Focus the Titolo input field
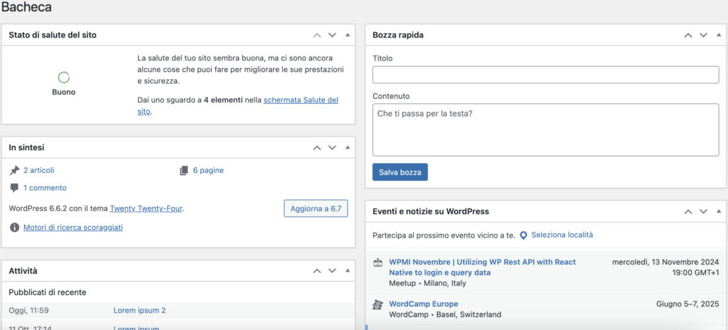 coord(545,75)
